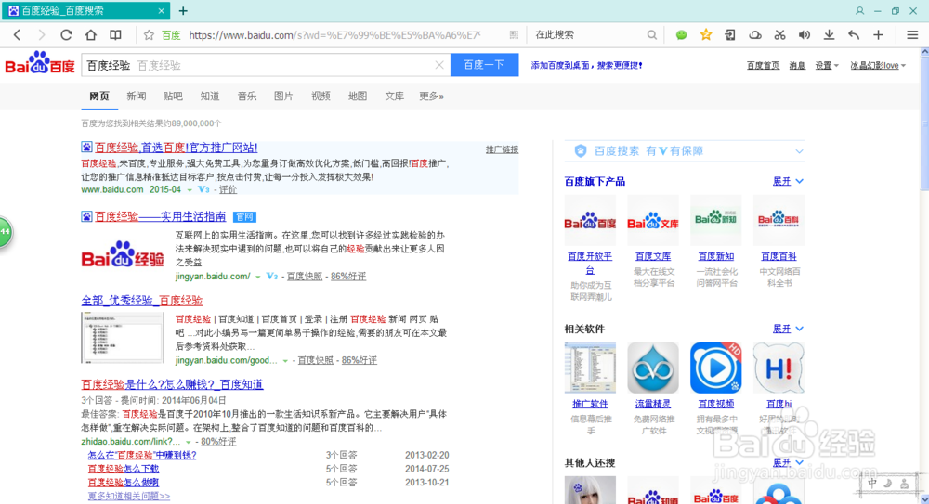
Task: Open downloads with the download arrow icon
Action: pos(829,35)
